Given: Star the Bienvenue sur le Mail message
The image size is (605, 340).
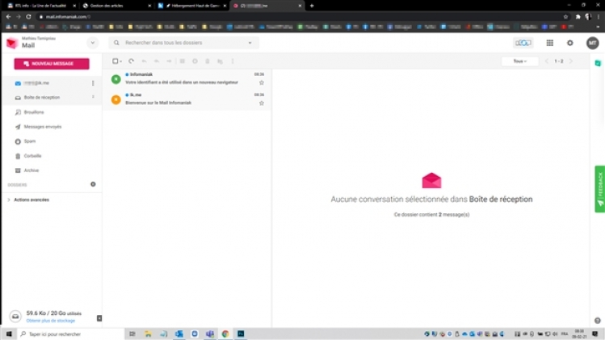Looking at the screenshot, I should point(262,103).
